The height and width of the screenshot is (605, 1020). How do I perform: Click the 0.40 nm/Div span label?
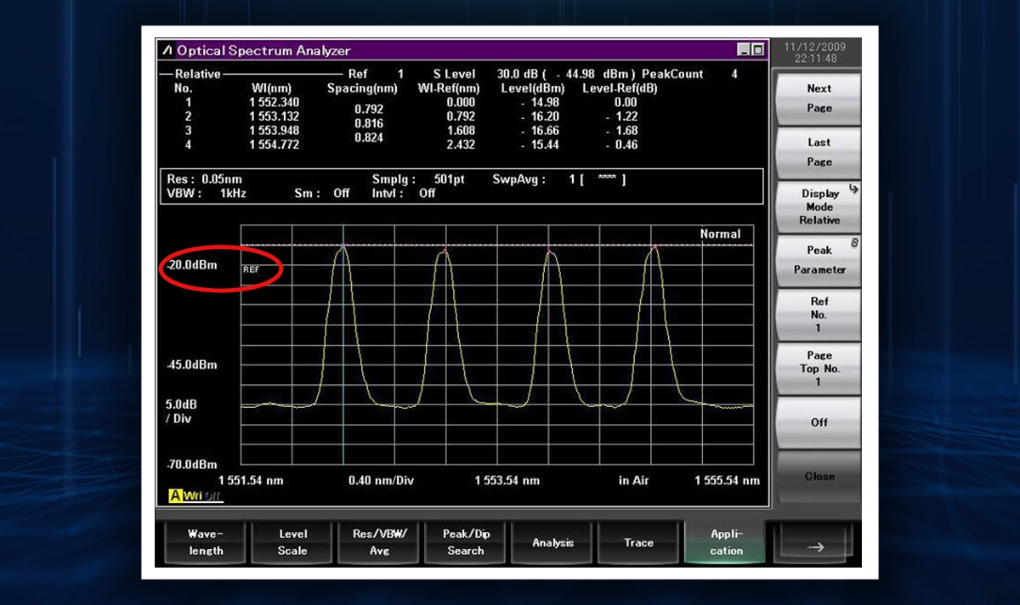(381, 481)
